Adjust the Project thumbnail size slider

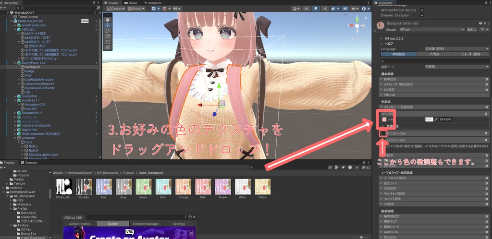click(x=361, y=237)
